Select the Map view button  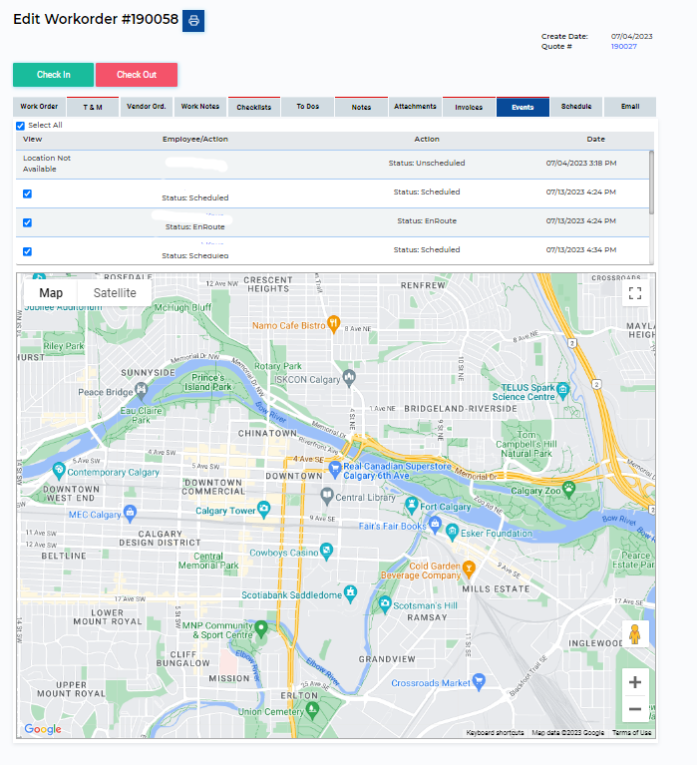(x=51, y=292)
